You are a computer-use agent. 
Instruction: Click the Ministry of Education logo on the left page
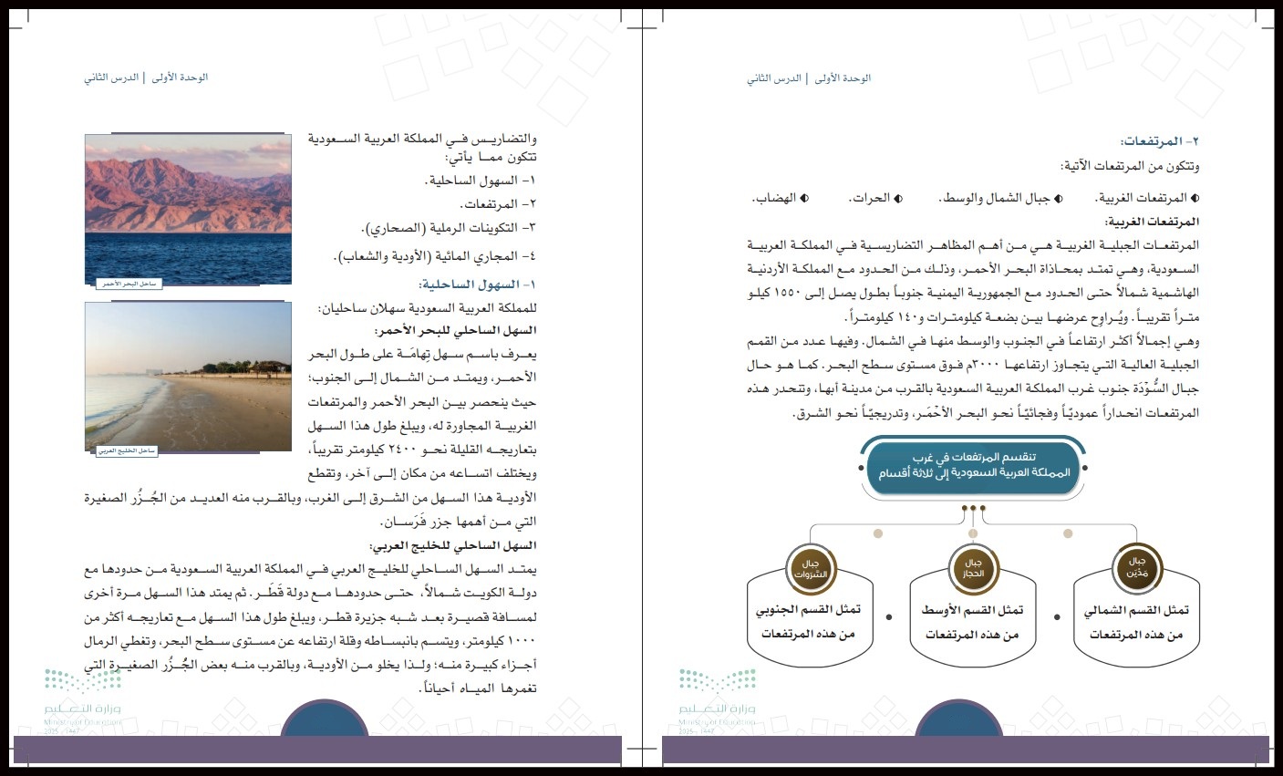coord(83,702)
